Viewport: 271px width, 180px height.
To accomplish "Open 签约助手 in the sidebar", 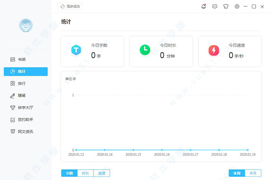I will [x=26, y=120].
